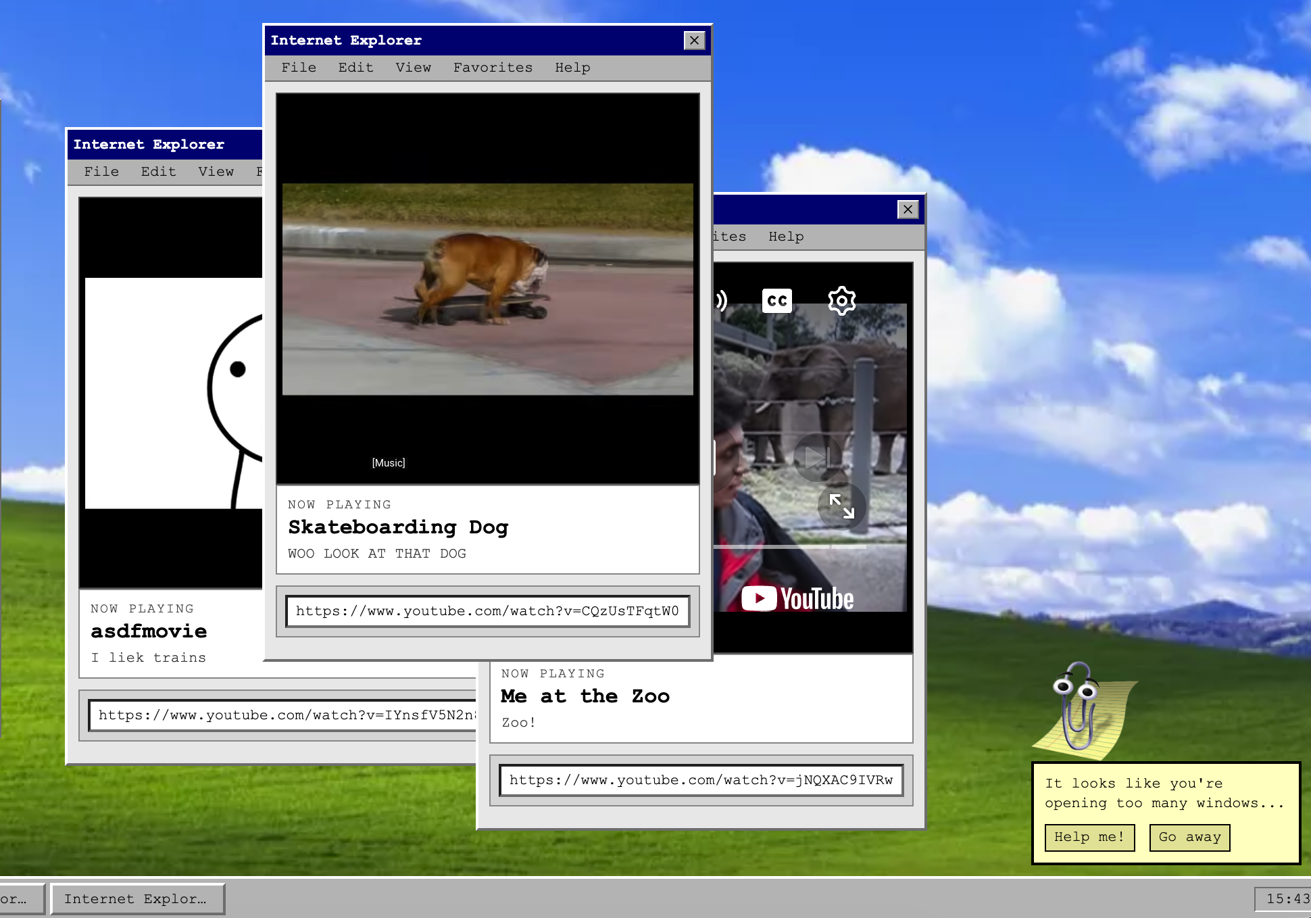Viewport: 1311px width, 918px height.
Task: Click the 'asdfmovie' title text
Action: (x=149, y=631)
